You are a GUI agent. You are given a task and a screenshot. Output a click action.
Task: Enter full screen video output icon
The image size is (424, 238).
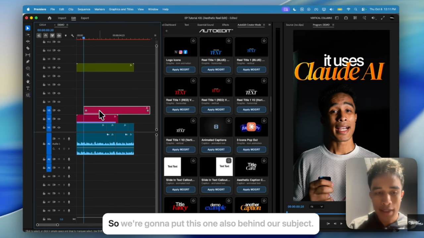point(383,18)
